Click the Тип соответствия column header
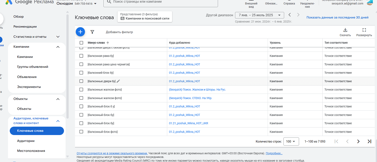The height and width of the screenshot is (162, 377). [336, 43]
